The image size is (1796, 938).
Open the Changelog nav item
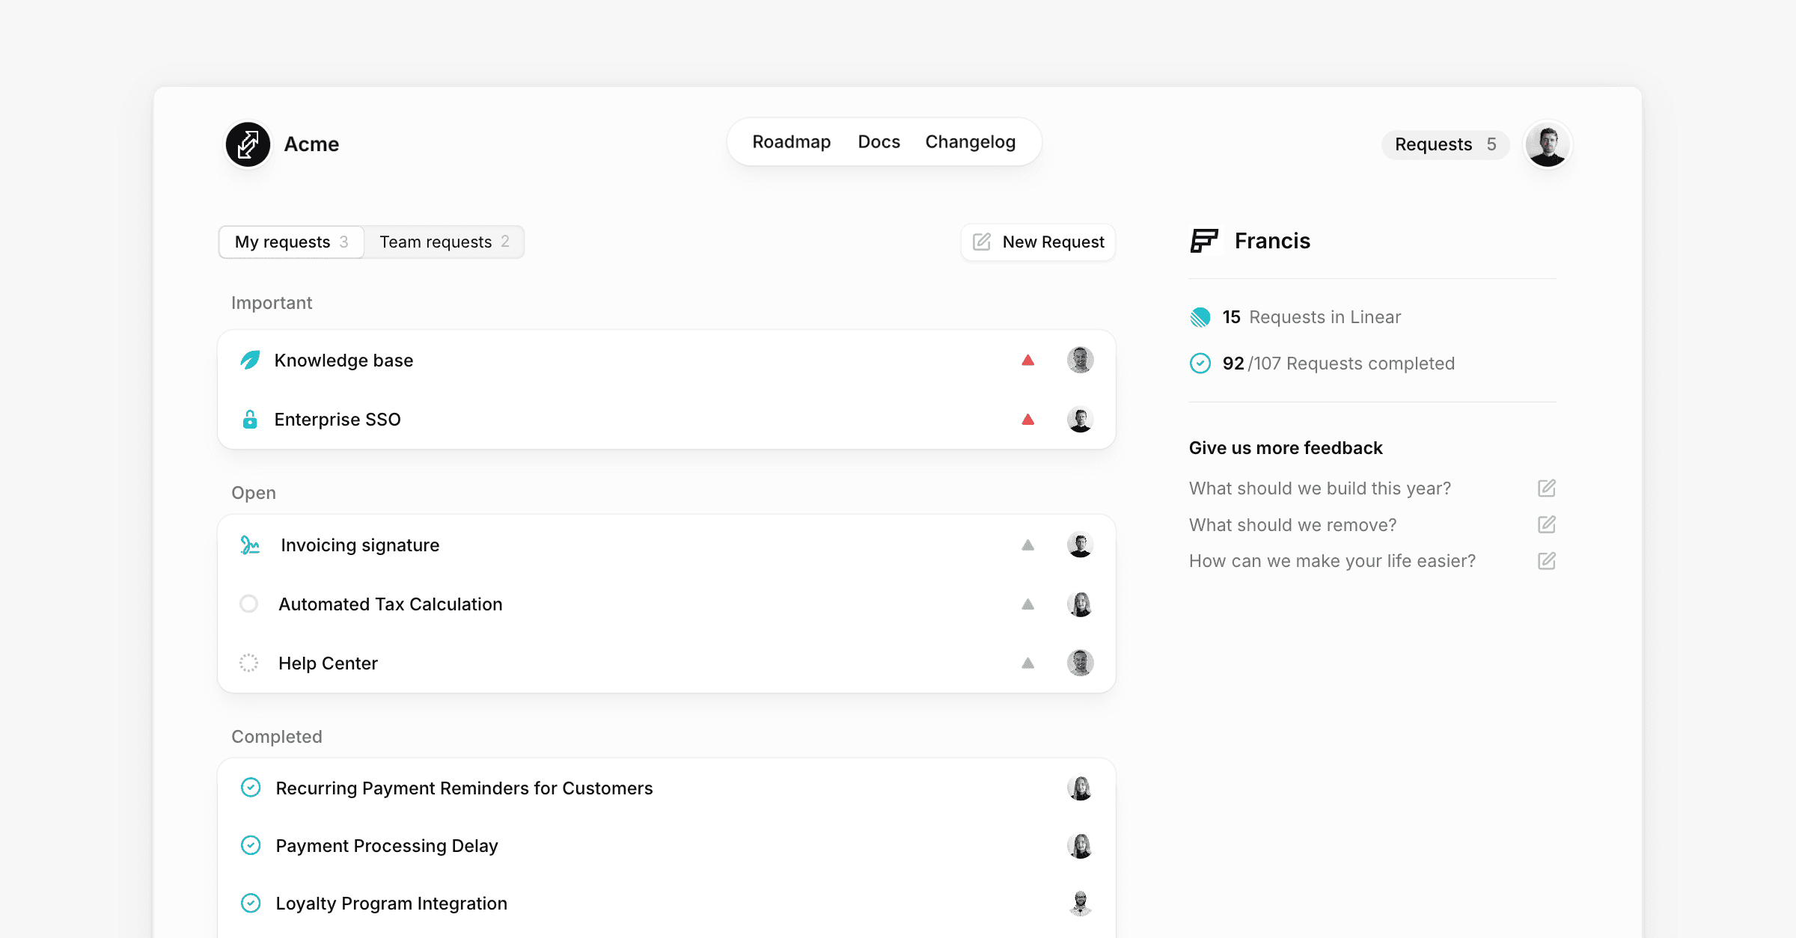point(970,142)
